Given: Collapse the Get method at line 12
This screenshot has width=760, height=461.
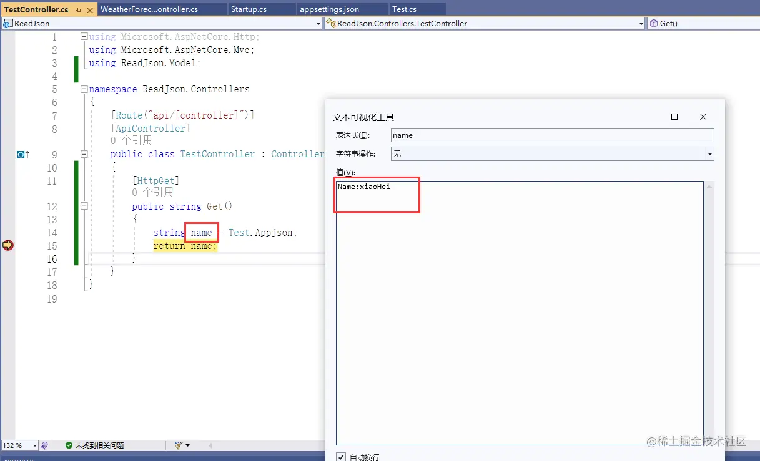Looking at the screenshot, I should (84, 206).
